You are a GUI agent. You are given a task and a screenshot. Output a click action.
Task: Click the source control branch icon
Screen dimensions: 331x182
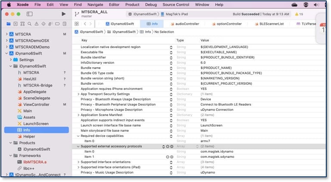[77, 14]
